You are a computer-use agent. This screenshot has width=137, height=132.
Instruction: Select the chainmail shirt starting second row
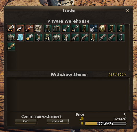[11, 37]
